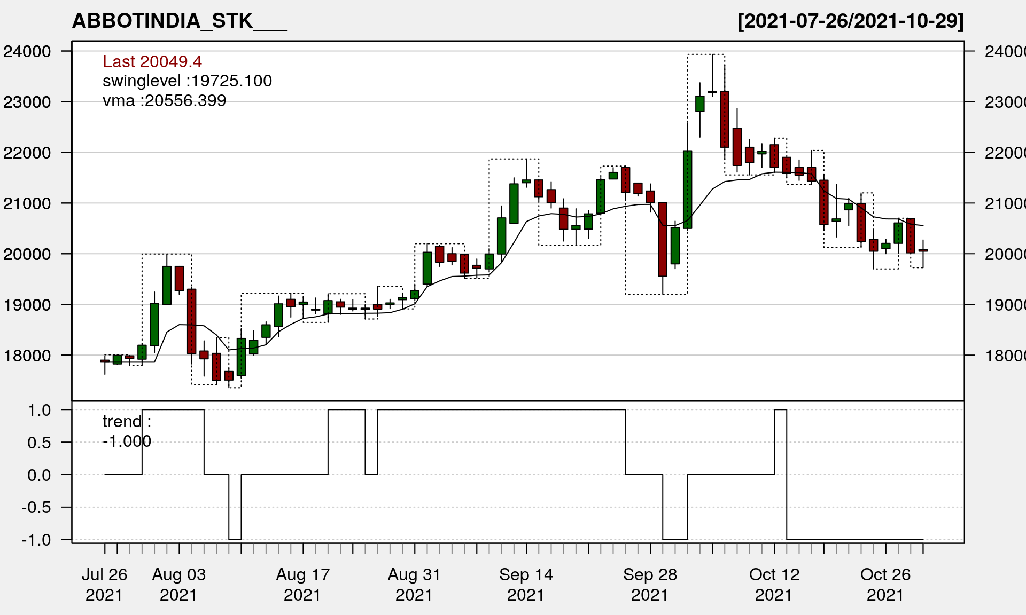Click the -1.0 trend axis label
Image resolution: width=1026 pixels, height=615 pixels.
tap(36, 540)
